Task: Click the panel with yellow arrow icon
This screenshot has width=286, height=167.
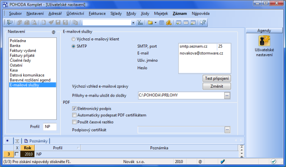Action: pyautogui.click(x=193, y=22)
